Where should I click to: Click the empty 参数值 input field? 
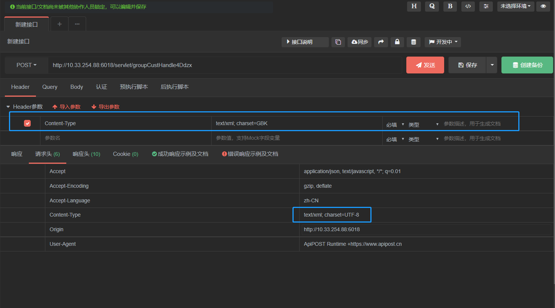pos(297,138)
